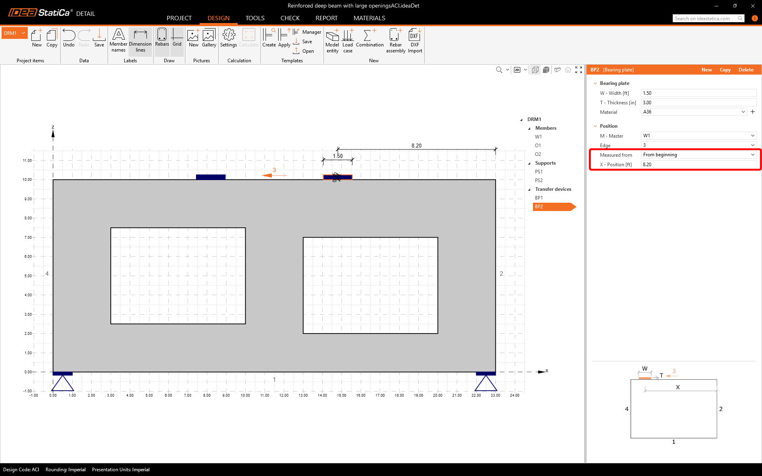Switch to the CHECK tab
Viewport: 762px width, 476px height.
[x=290, y=18]
